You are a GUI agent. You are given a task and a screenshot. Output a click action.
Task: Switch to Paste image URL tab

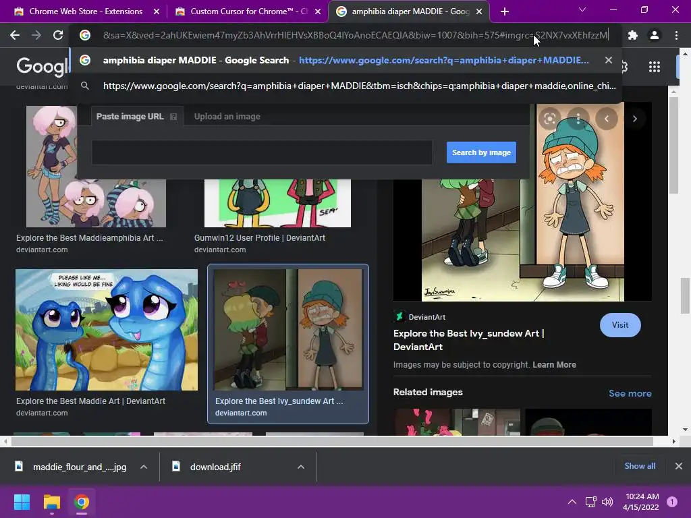tap(130, 116)
